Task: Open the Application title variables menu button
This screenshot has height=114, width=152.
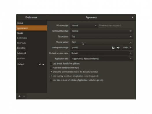Action: point(131,59)
